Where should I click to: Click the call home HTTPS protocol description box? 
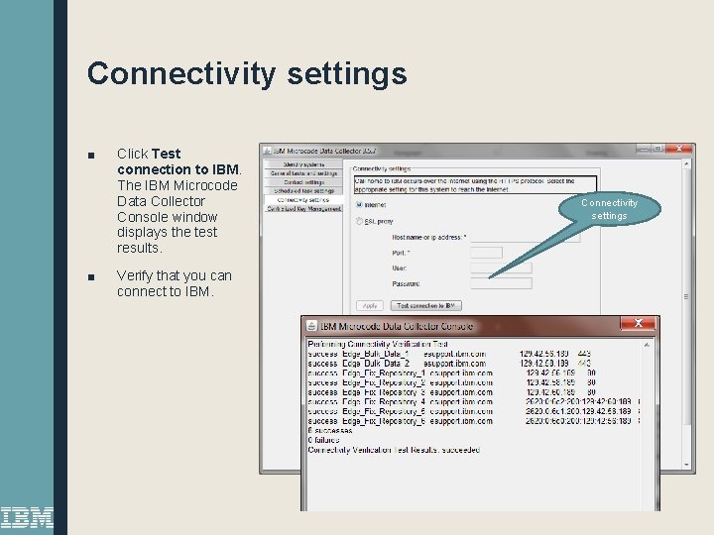tap(475, 185)
